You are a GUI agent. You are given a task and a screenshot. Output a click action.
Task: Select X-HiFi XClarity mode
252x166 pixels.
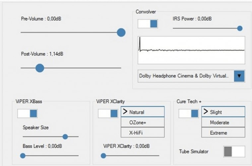click(x=143, y=132)
